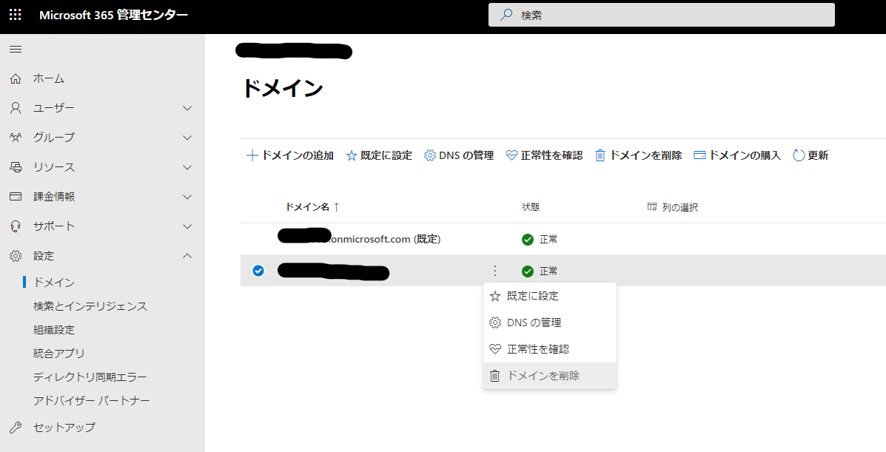Open 統合アプリ in the sidebar
886x452 pixels.
tap(59, 353)
